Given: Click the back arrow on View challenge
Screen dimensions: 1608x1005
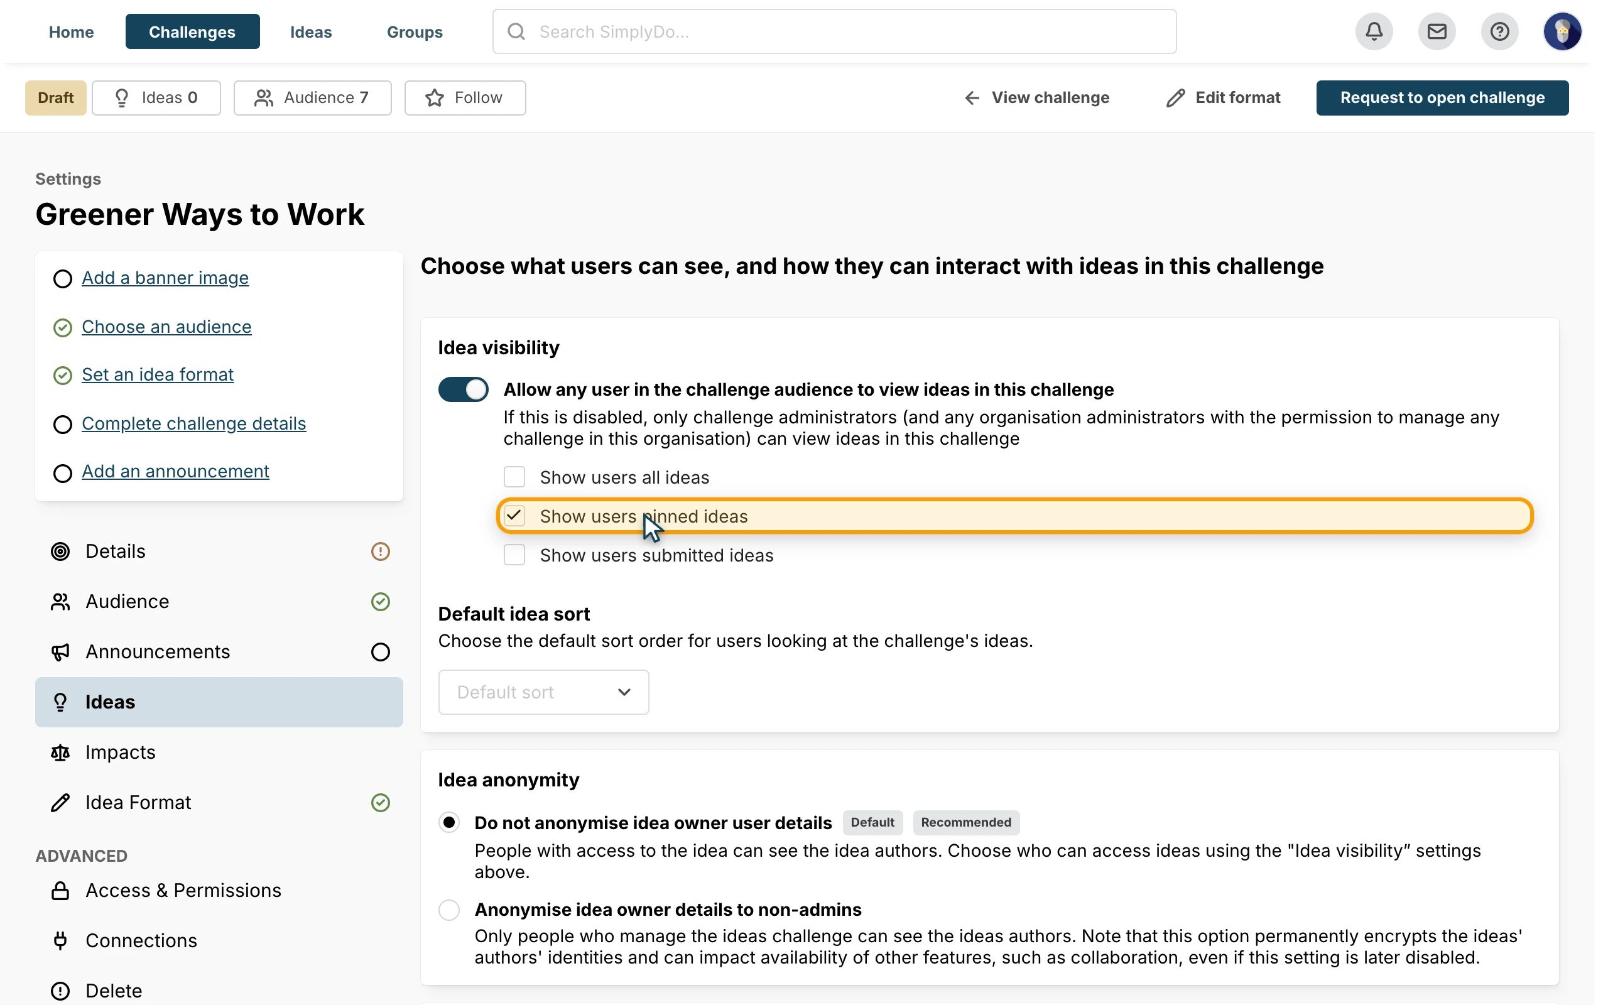Looking at the screenshot, I should (972, 98).
